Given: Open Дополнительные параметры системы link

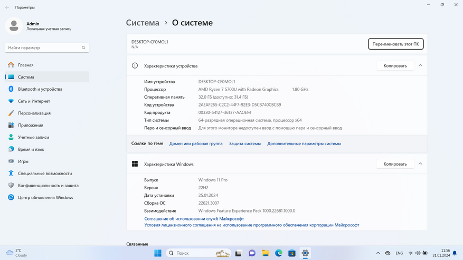Looking at the screenshot, I should click(x=304, y=144).
